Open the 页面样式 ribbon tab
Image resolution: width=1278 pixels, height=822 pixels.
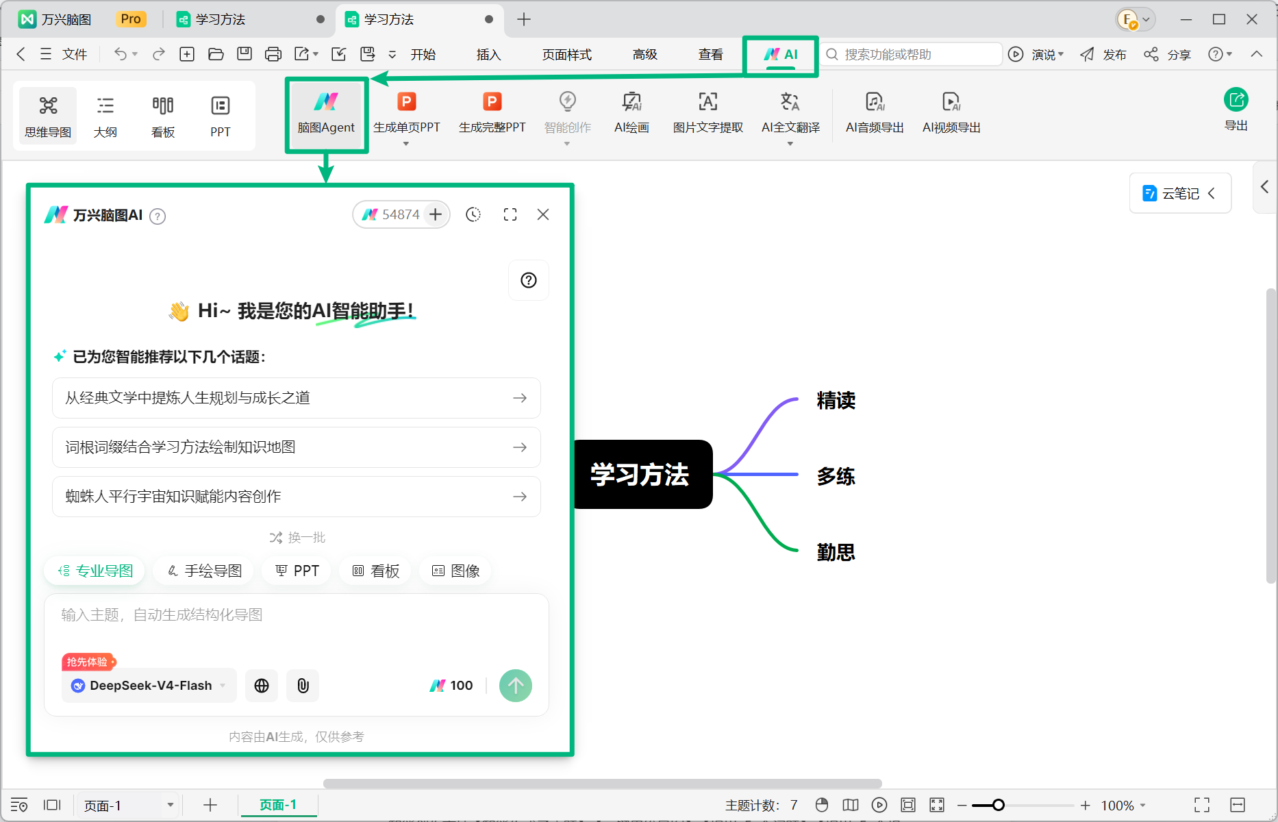click(x=567, y=54)
